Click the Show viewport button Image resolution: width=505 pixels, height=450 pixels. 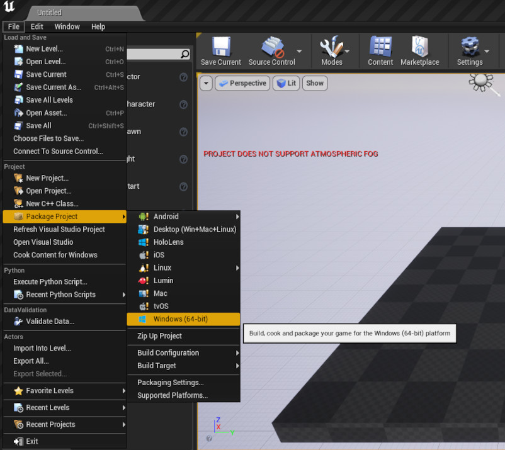(315, 83)
